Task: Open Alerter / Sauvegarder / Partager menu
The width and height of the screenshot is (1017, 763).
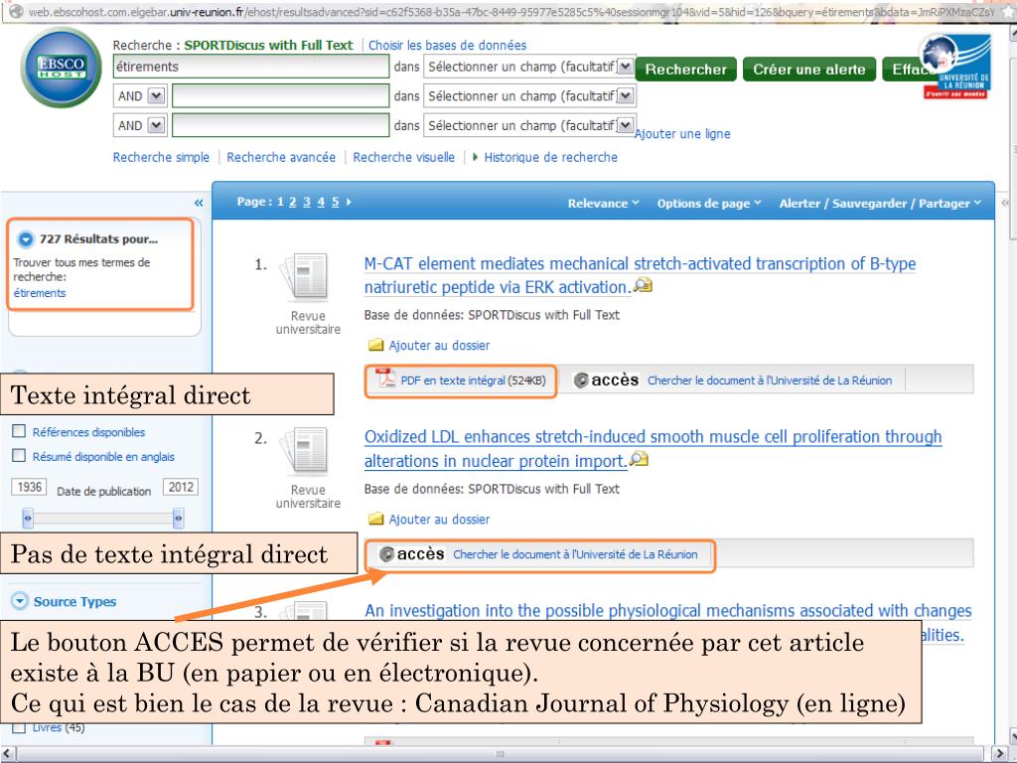Action: 881,203
